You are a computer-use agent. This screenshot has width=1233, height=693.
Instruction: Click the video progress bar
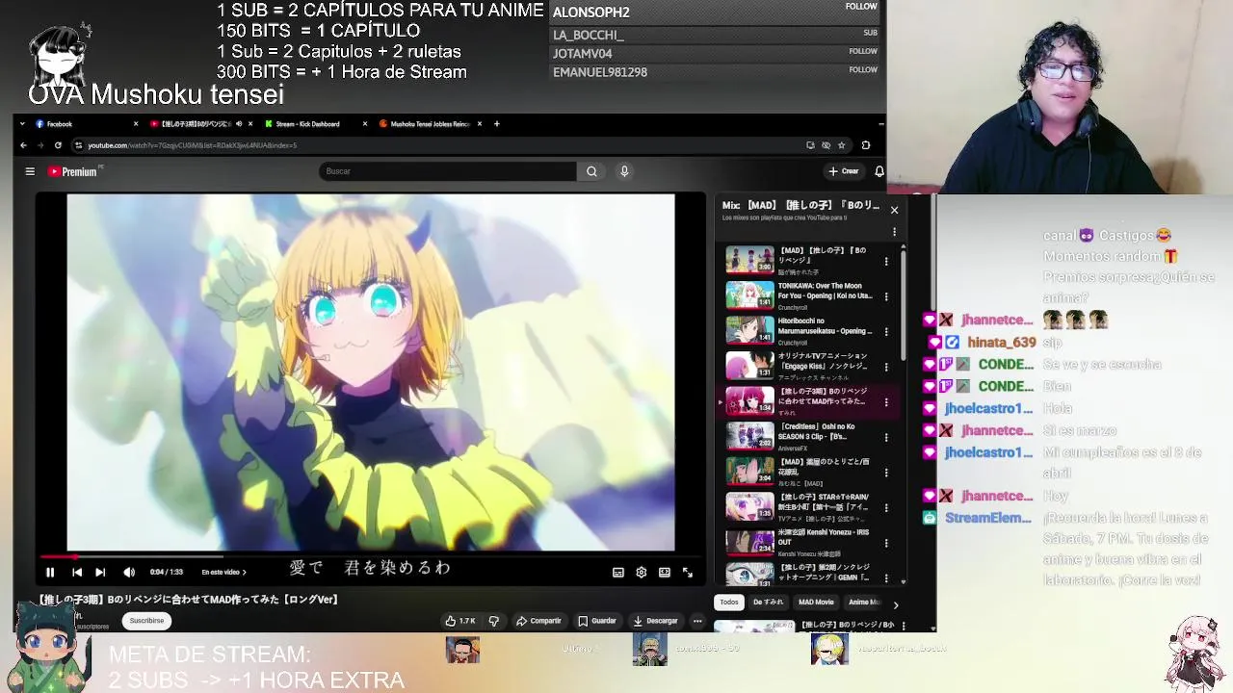(x=371, y=556)
